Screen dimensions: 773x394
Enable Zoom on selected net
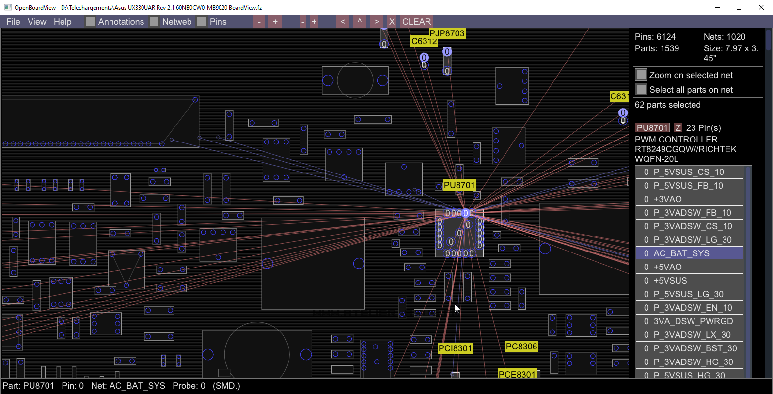pos(641,75)
